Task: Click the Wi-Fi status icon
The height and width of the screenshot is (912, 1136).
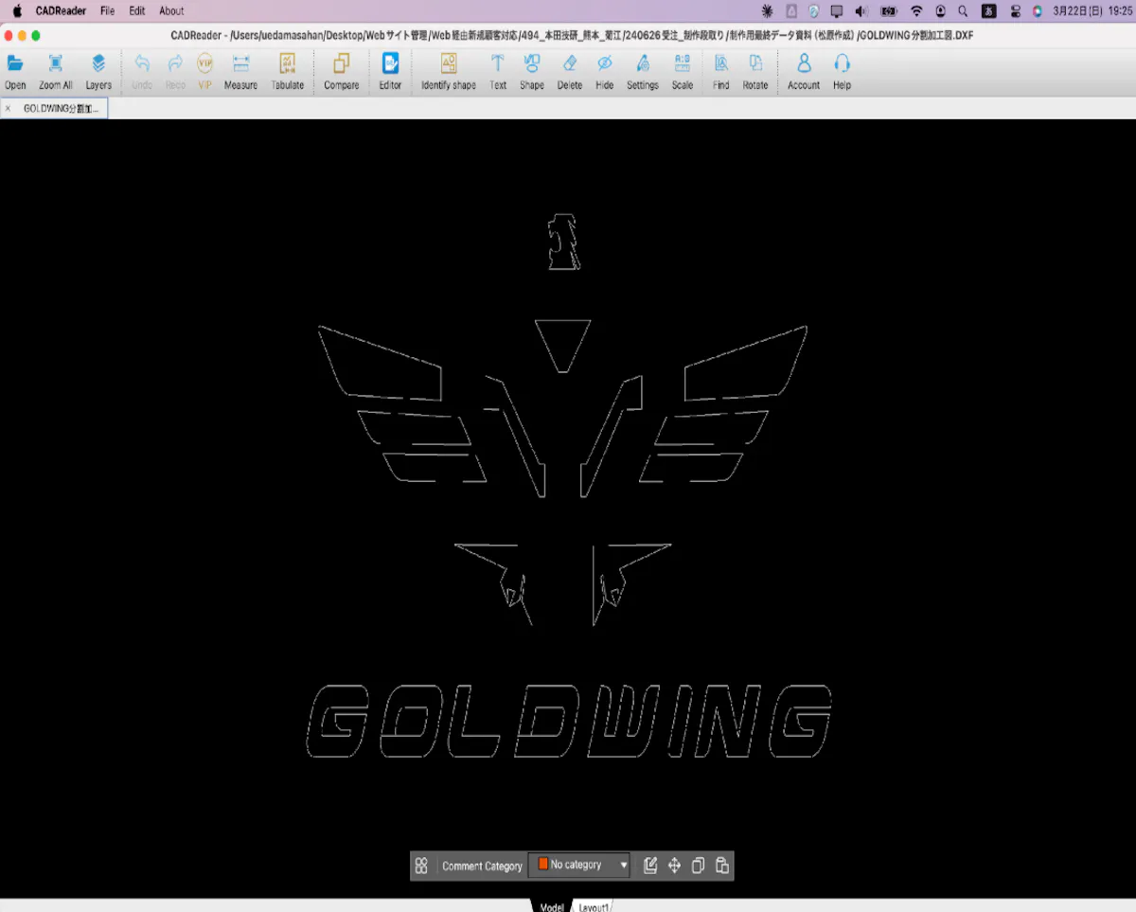Action: coord(916,11)
